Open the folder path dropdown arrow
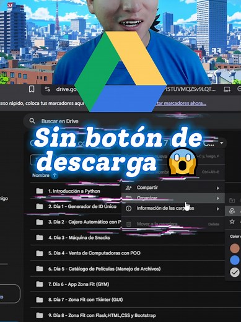This screenshot has height=322, width=241. (x=222, y=142)
